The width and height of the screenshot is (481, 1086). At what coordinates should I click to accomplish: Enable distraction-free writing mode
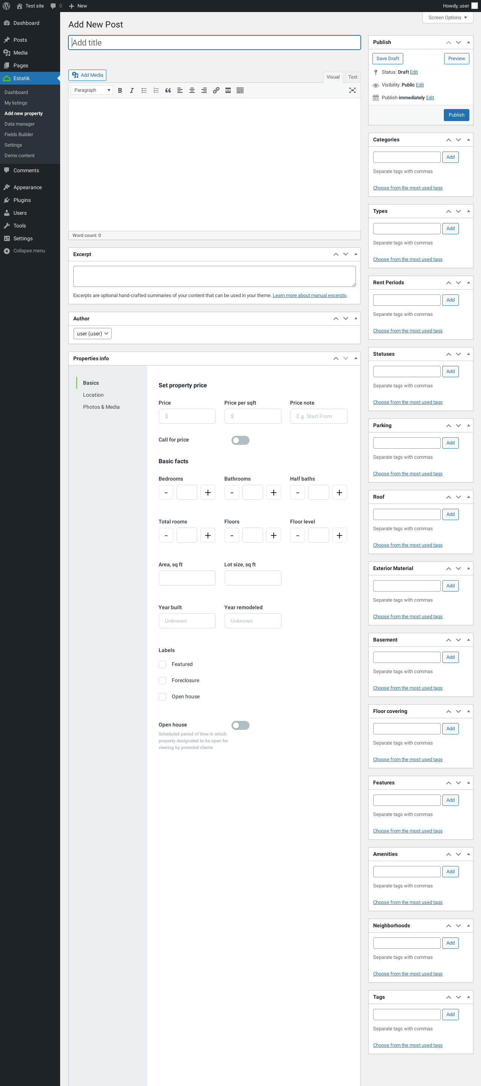coord(352,90)
